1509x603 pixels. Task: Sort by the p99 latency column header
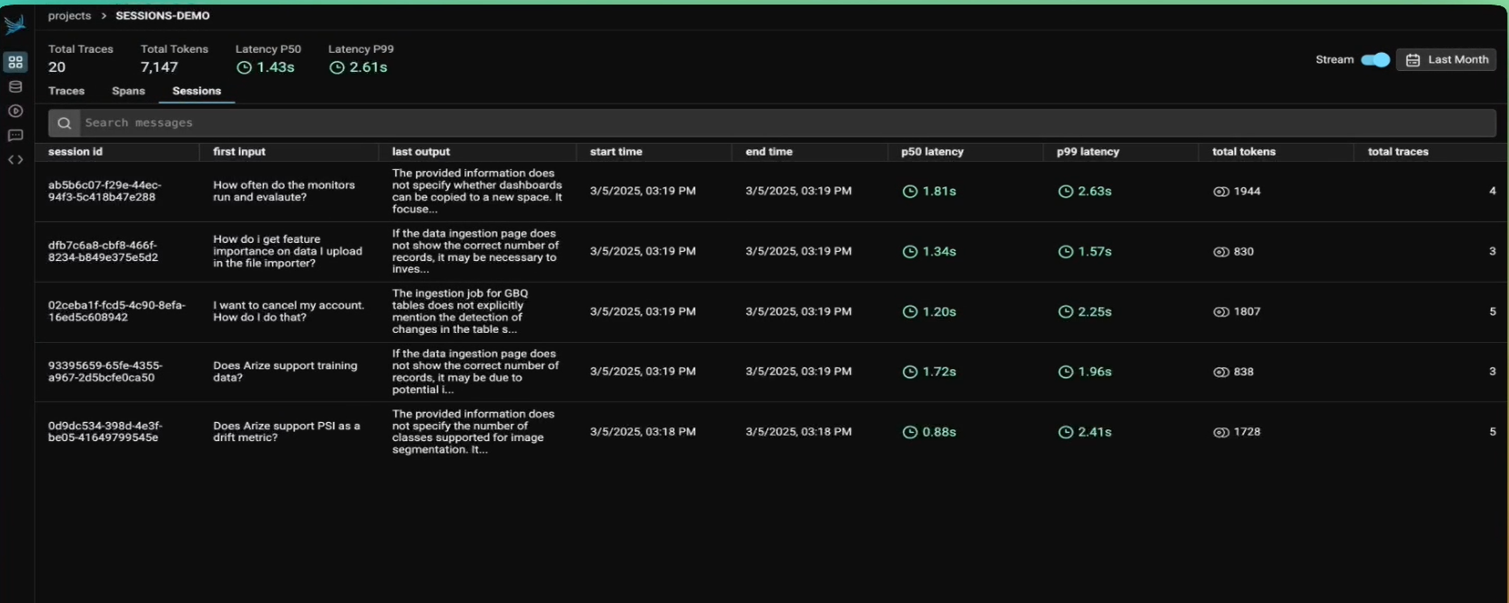1088,152
